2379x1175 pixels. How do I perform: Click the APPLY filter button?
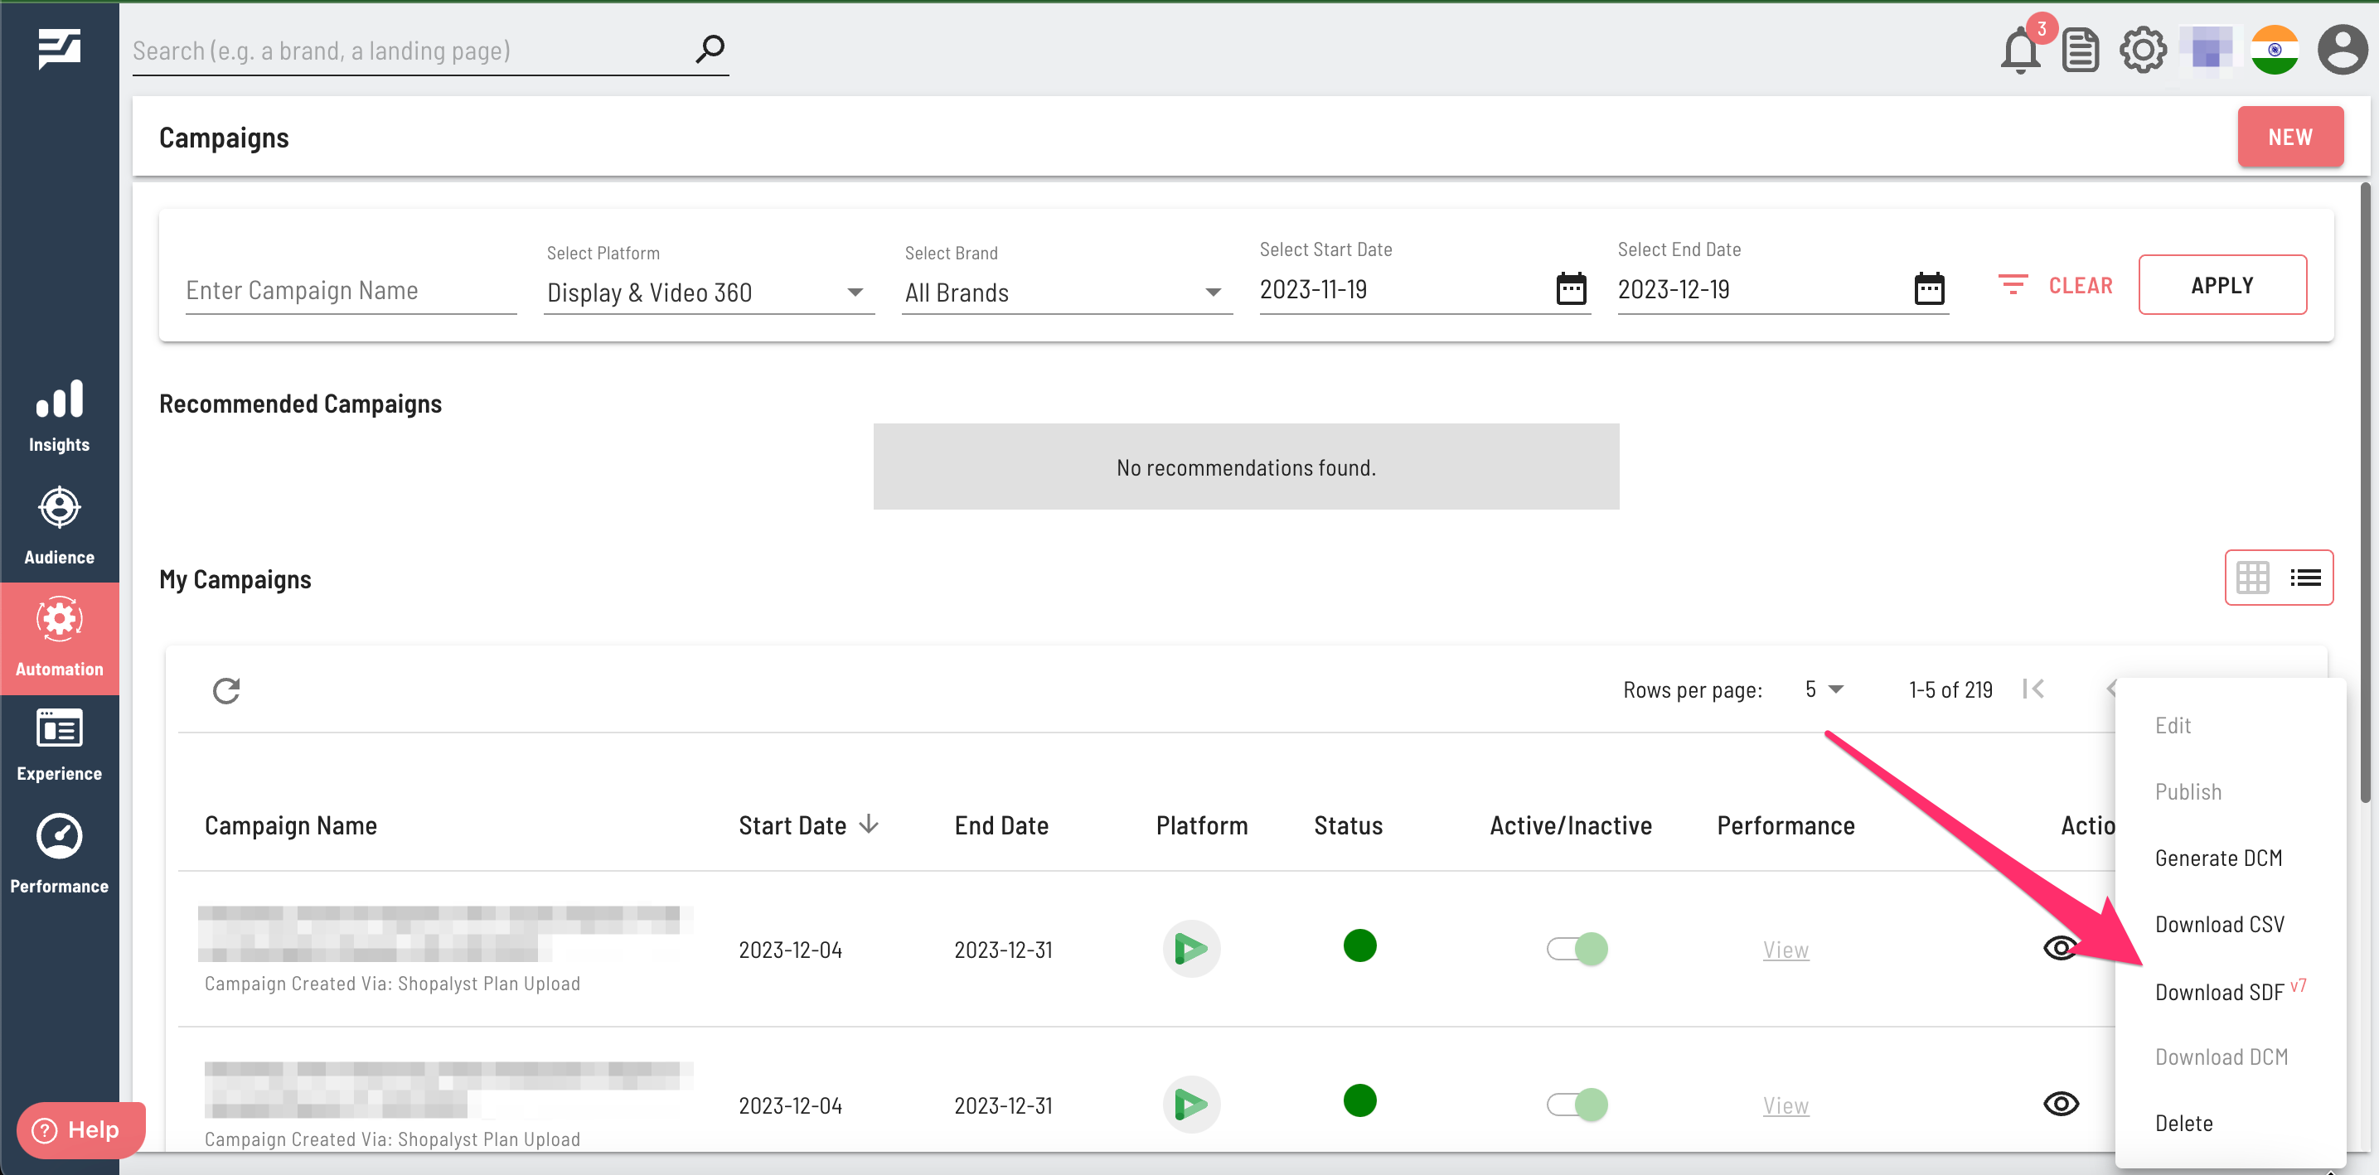[2221, 285]
